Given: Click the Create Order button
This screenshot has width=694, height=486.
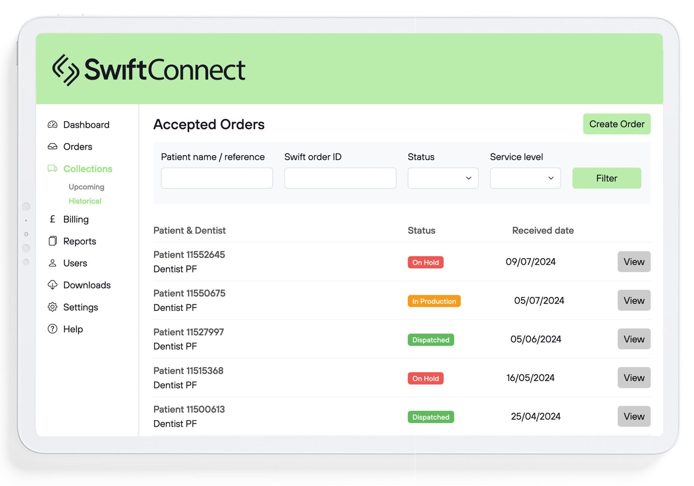Looking at the screenshot, I should (x=617, y=124).
